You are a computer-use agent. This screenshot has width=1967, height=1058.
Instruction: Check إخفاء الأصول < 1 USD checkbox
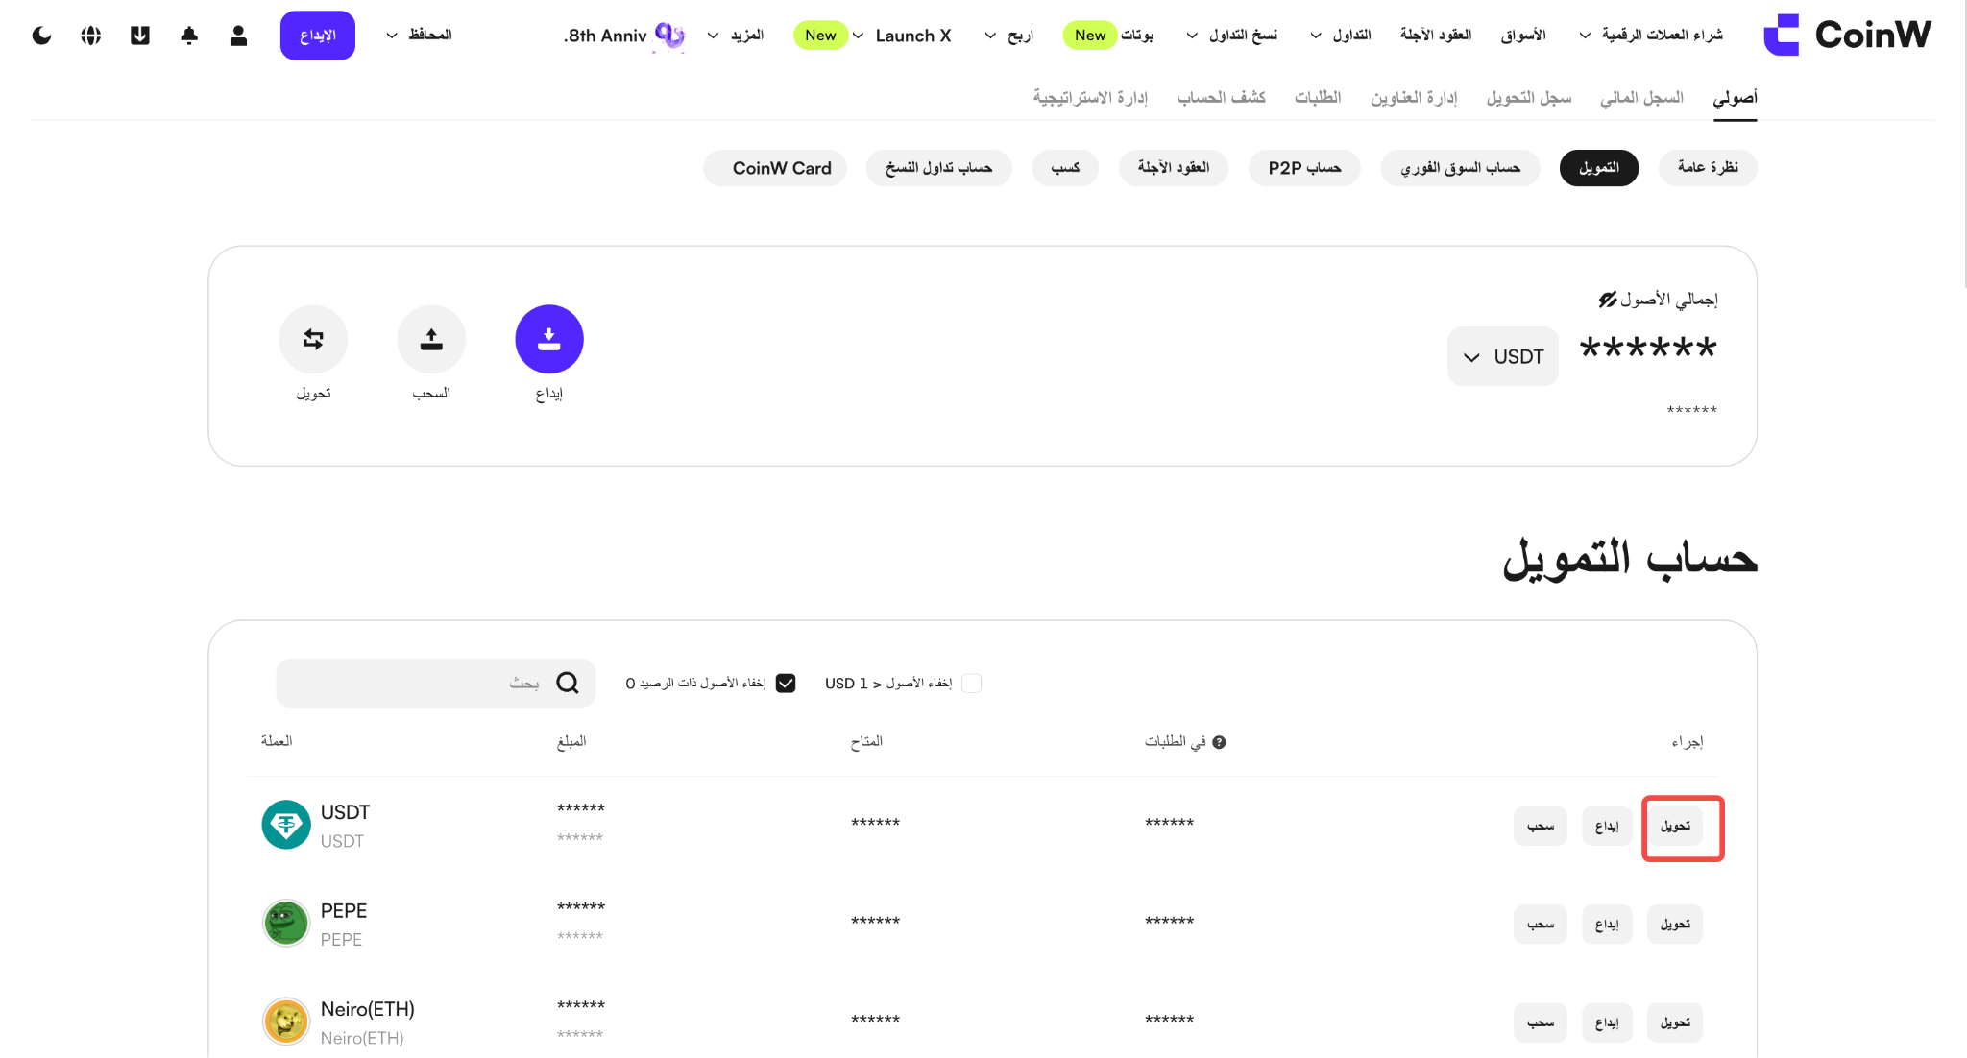(x=971, y=684)
